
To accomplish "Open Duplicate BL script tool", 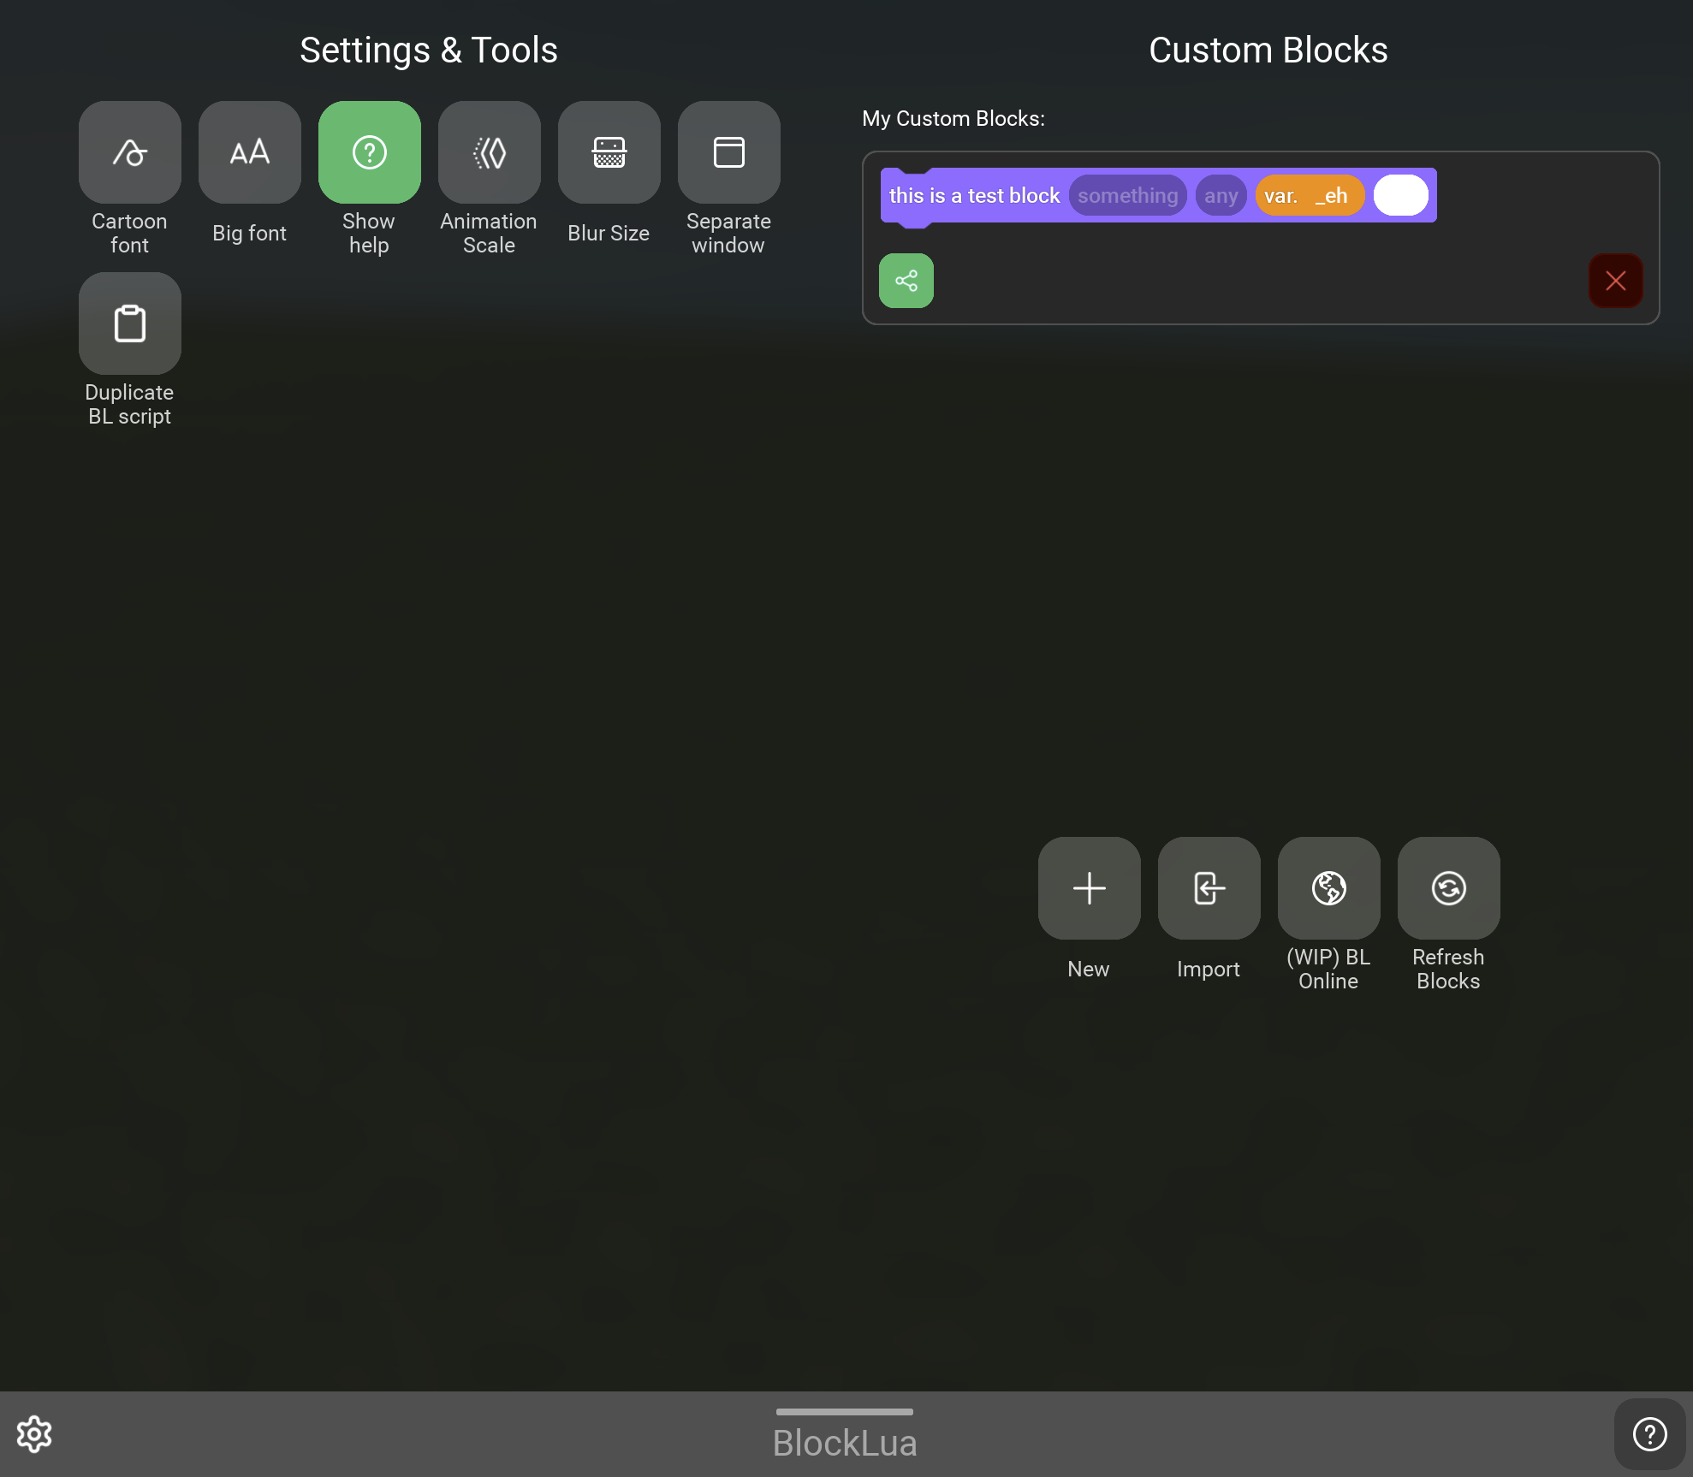I will [x=129, y=323].
